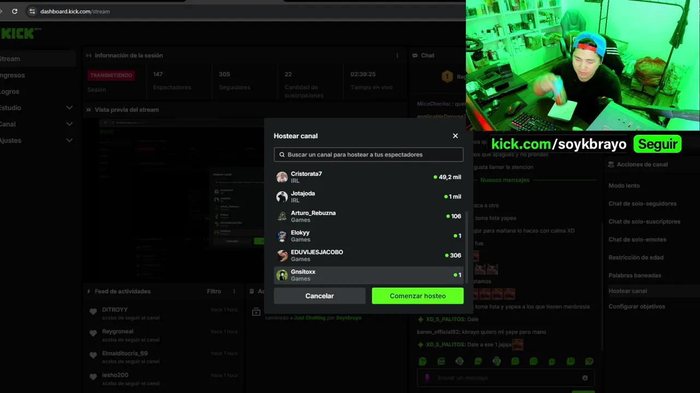Select the Cristorata7 channel row

pyautogui.click(x=369, y=177)
